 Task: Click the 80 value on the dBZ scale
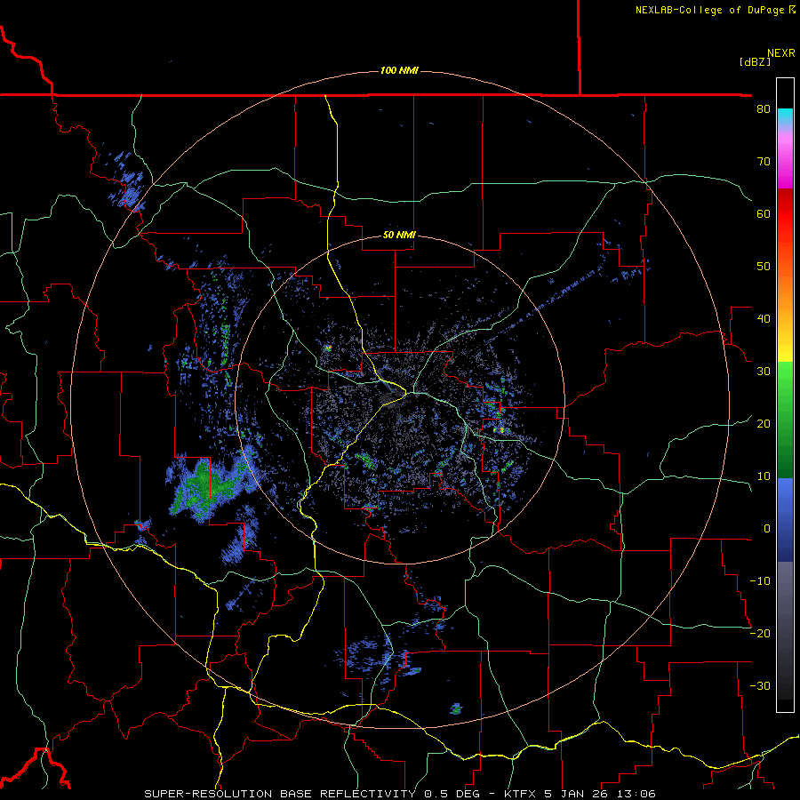click(x=764, y=109)
